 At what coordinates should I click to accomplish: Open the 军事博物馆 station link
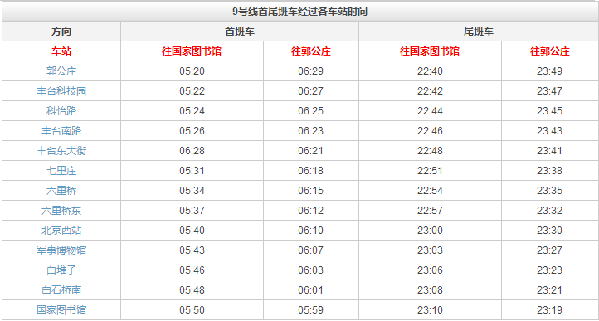[61, 250]
